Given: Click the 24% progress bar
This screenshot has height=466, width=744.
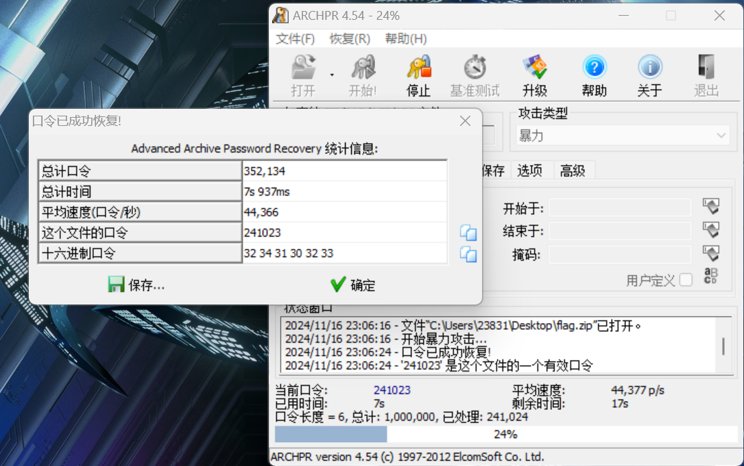Looking at the screenshot, I should [x=506, y=435].
